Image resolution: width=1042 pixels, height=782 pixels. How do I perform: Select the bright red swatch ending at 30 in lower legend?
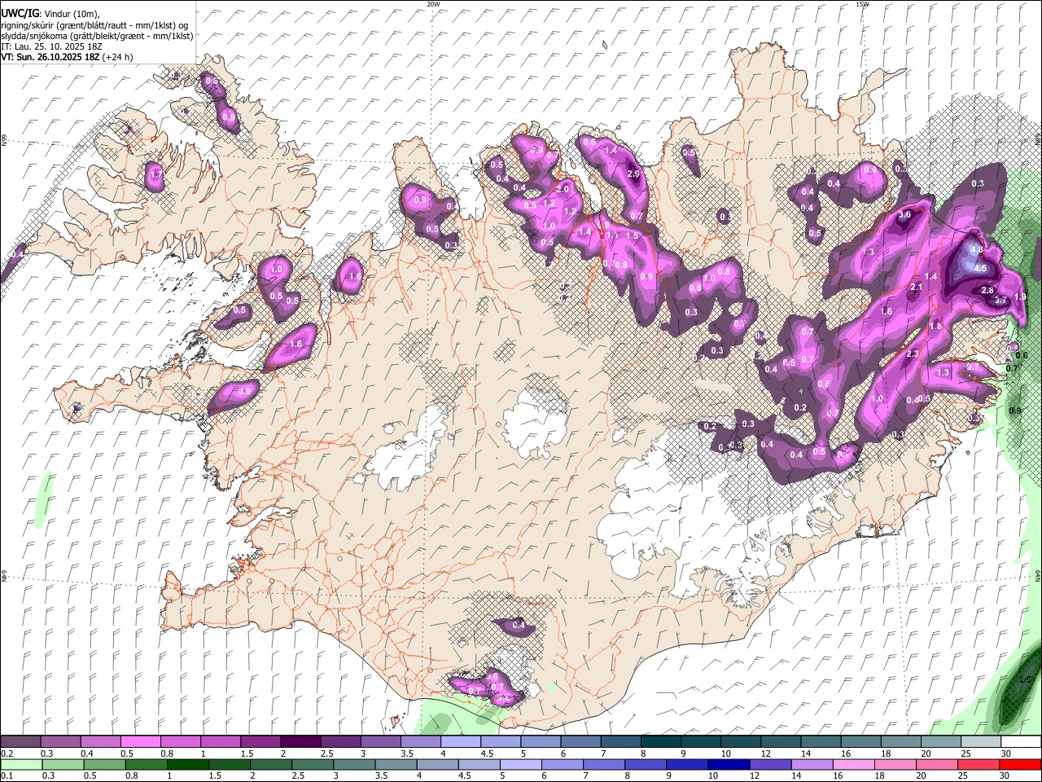point(1019,764)
